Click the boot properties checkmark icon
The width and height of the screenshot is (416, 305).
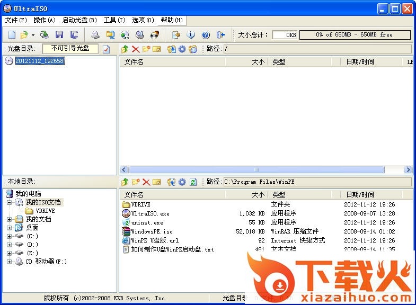click(x=106, y=49)
